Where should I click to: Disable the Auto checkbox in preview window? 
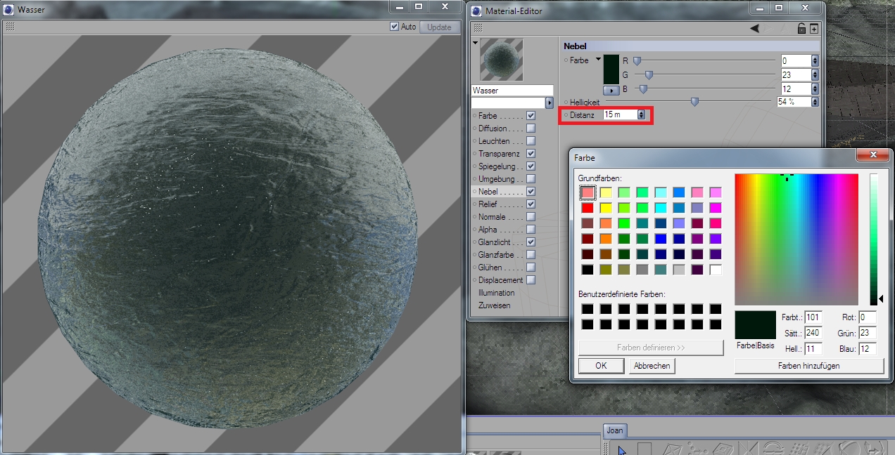394,27
